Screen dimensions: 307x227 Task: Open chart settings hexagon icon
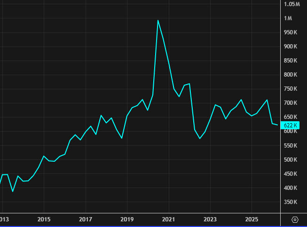[x=295, y=219]
